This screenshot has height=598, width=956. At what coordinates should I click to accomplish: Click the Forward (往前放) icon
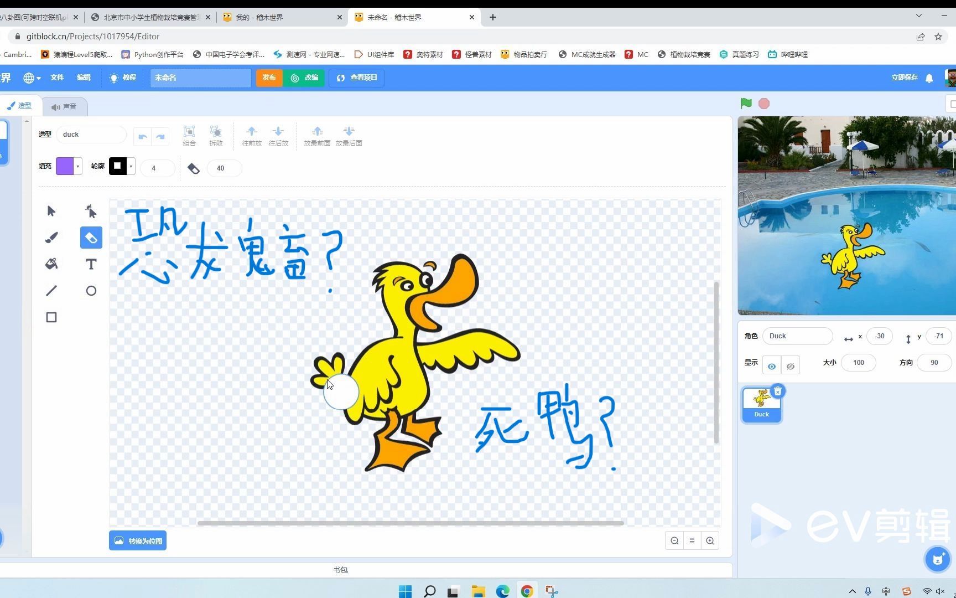coord(252,136)
